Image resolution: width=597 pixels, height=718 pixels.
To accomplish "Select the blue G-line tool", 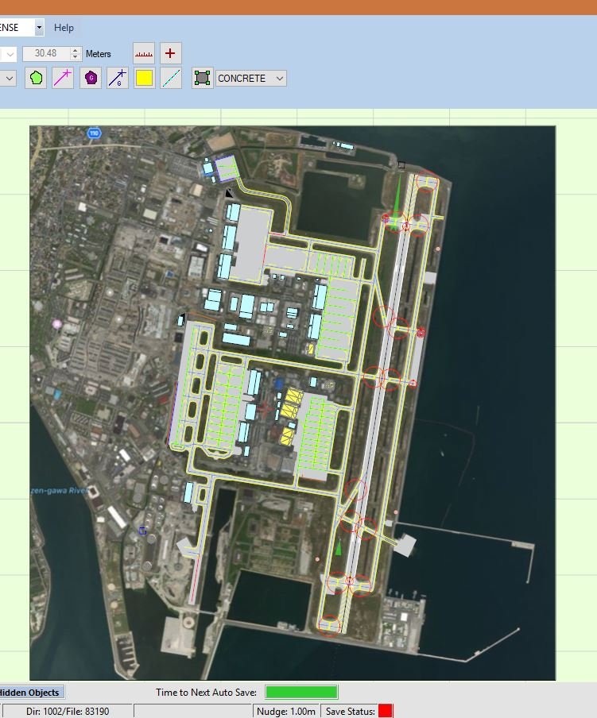I will click(118, 78).
